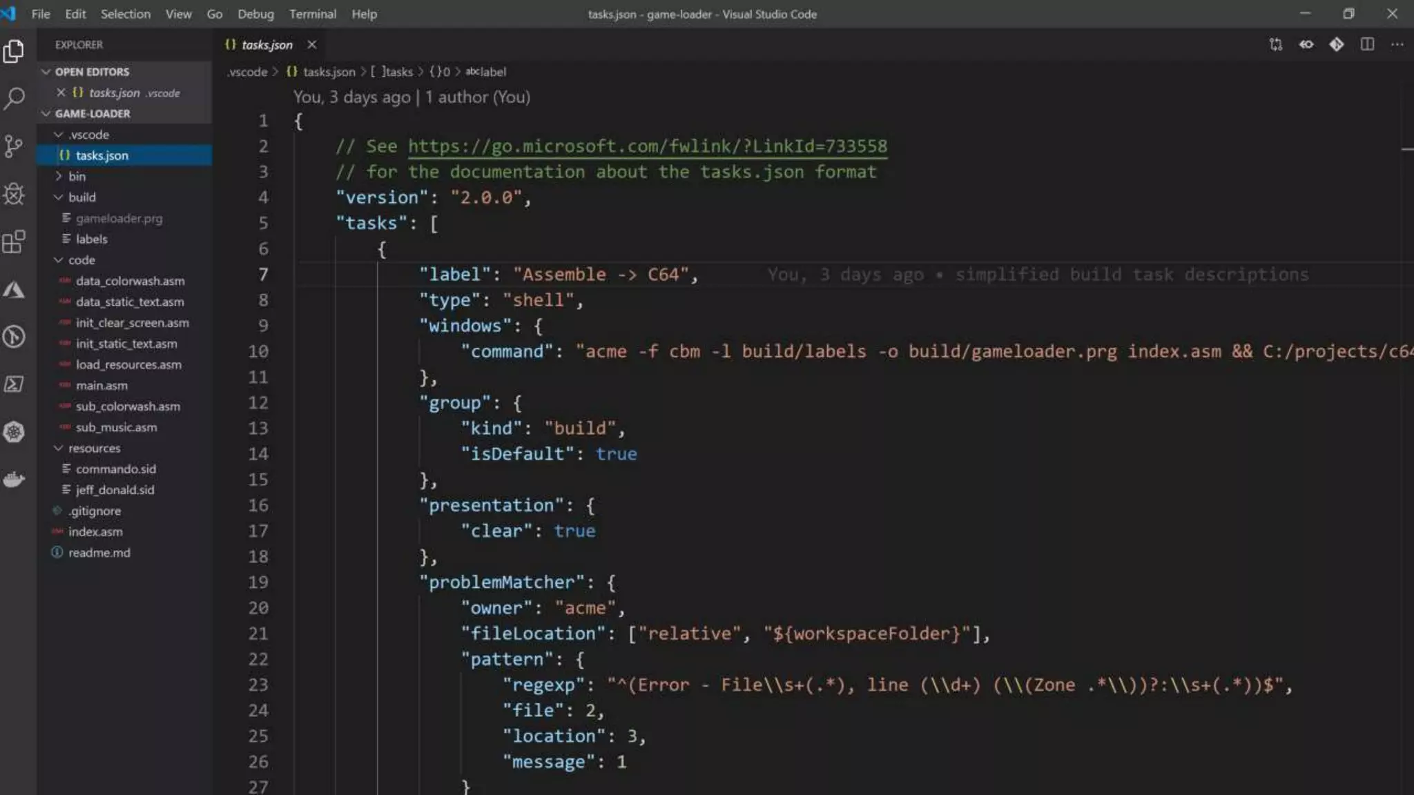Open readme.md file

pyautogui.click(x=99, y=553)
